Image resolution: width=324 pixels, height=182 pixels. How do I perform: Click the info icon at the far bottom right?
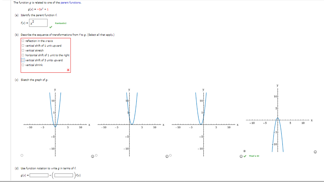click(x=315, y=152)
